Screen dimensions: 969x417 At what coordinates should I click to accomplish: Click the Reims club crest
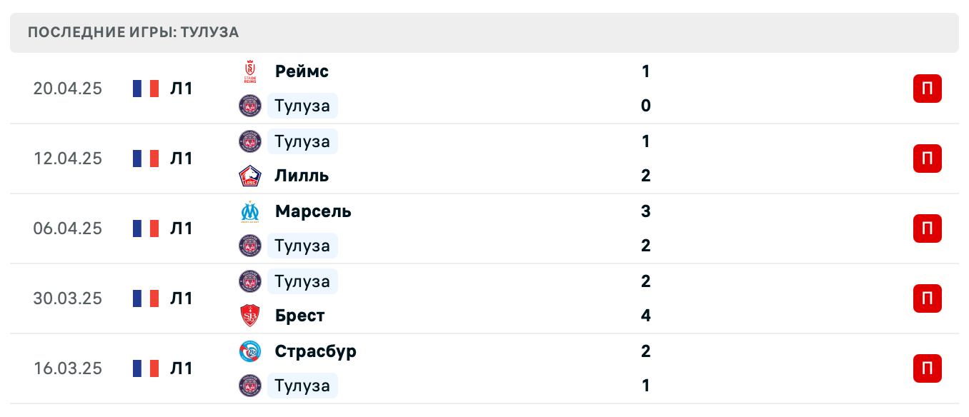coord(249,71)
